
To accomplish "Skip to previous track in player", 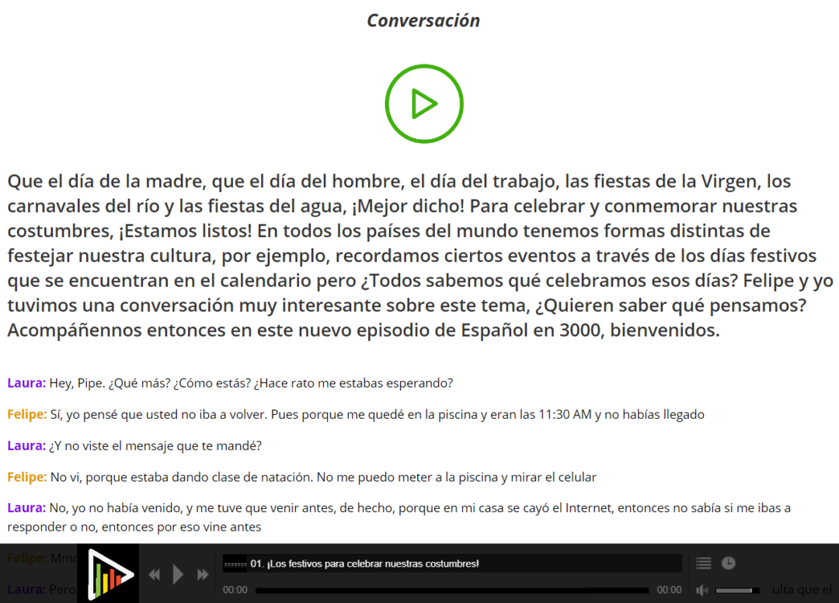I will 154,574.
